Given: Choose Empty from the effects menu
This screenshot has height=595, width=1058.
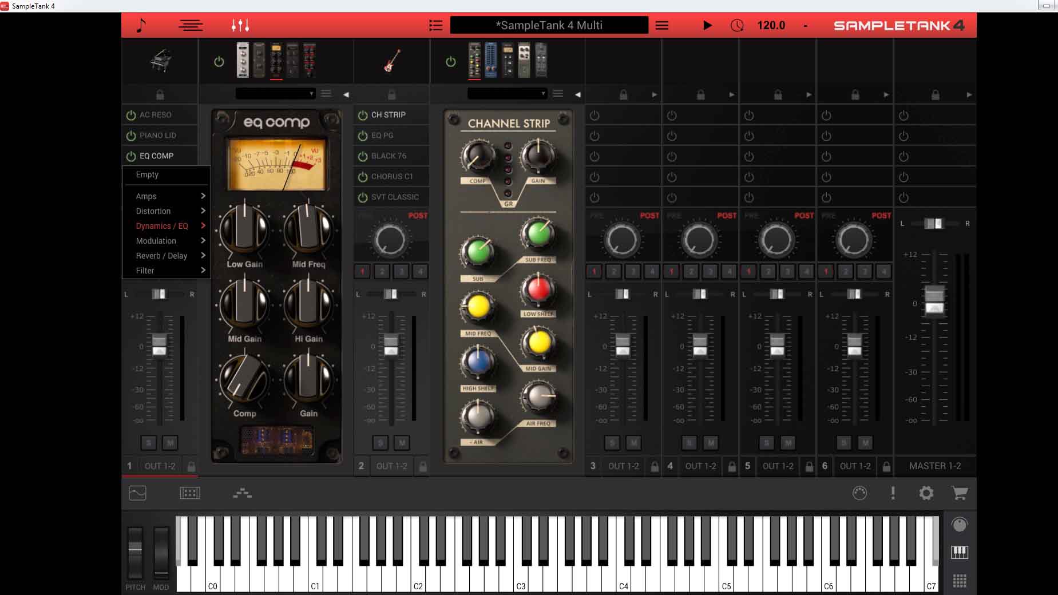Looking at the screenshot, I should tap(147, 174).
